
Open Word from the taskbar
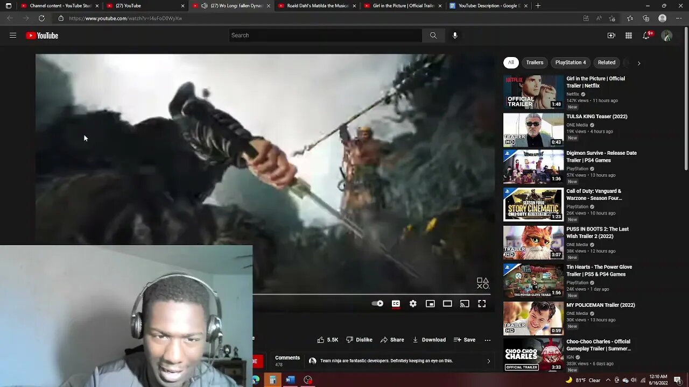(290, 380)
